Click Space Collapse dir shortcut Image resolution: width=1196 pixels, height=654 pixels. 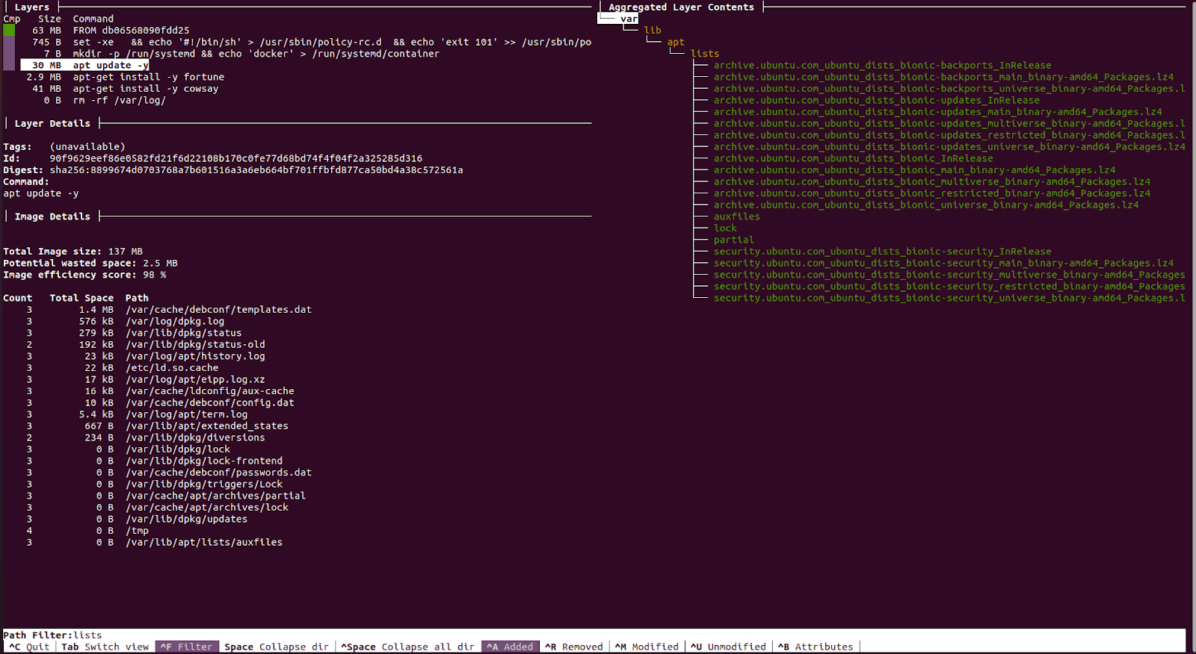pyautogui.click(x=277, y=647)
